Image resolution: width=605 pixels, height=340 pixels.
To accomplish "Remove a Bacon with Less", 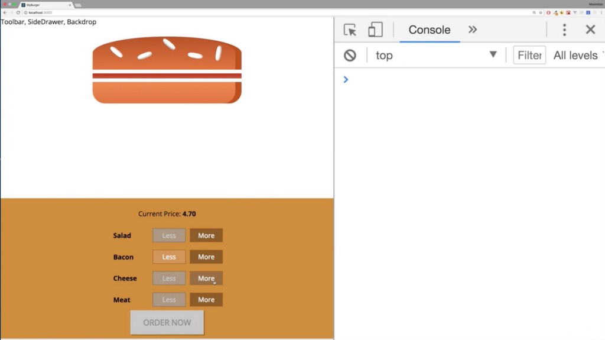I will tap(169, 257).
